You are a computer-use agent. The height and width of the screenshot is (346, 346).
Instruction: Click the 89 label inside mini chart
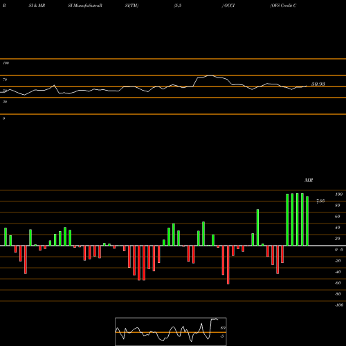click(223, 328)
